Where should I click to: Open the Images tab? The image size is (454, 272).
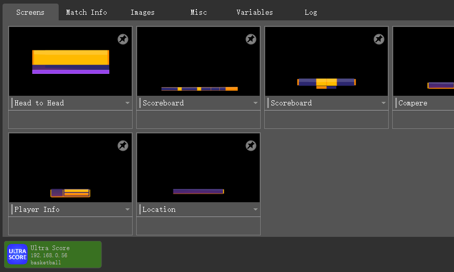click(142, 12)
